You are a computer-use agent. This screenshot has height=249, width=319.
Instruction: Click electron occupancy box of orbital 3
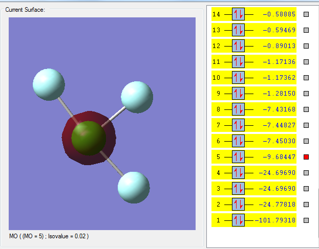(238, 189)
